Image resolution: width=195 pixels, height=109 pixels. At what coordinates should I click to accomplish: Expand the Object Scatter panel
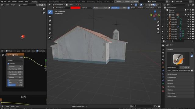tap(172, 96)
